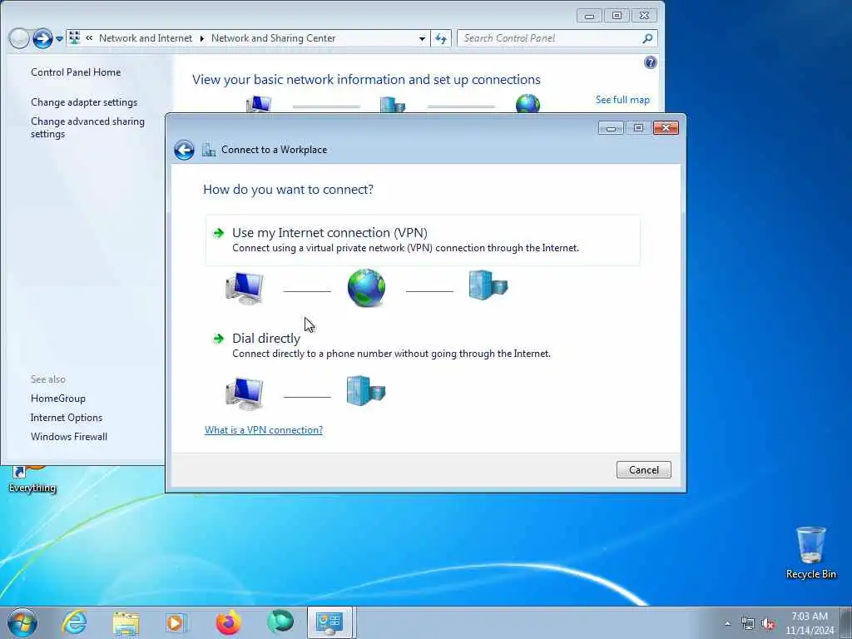Click the Internet globe icon in network map
This screenshot has height=639, width=852.
click(528, 103)
